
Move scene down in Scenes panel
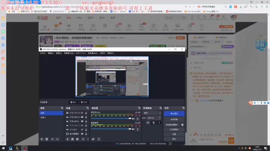57,139
